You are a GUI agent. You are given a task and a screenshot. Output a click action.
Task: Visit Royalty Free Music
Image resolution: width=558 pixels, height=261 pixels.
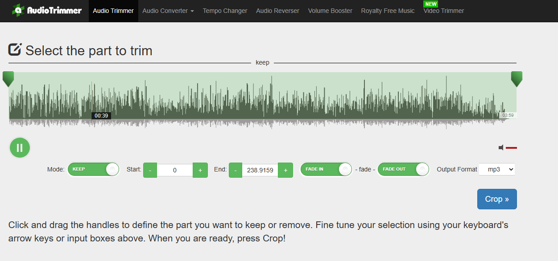point(388,11)
